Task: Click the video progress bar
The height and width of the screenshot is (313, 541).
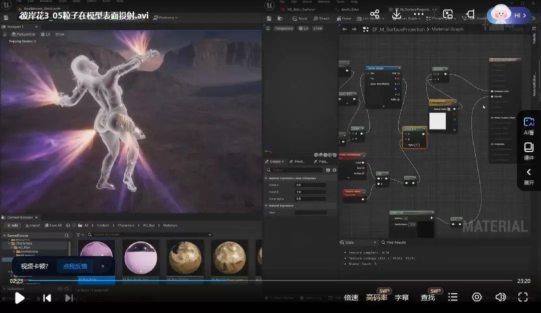Action: click(x=270, y=280)
